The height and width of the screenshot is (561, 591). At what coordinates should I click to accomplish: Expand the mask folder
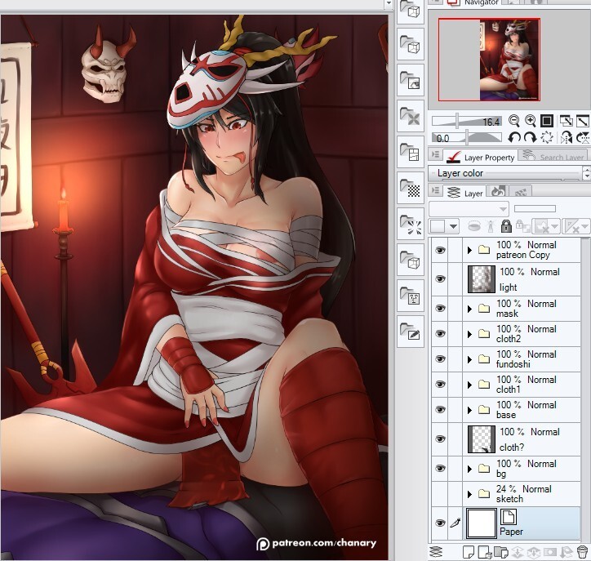tap(469, 309)
